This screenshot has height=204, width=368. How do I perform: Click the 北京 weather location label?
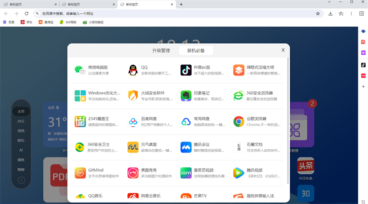(53, 108)
